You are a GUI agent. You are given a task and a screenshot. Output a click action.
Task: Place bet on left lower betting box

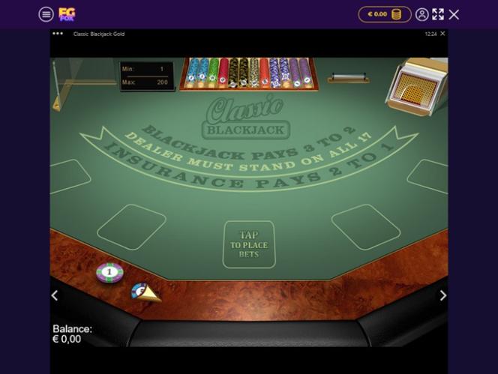pyautogui.click(x=131, y=226)
